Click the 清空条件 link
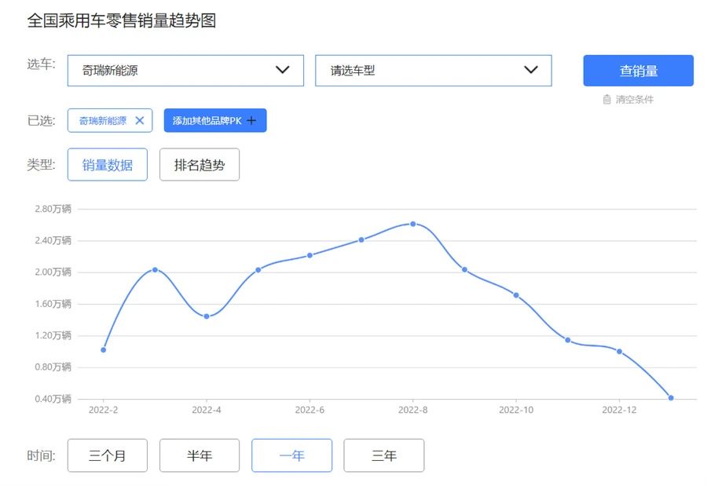 click(x=634, y=100)
